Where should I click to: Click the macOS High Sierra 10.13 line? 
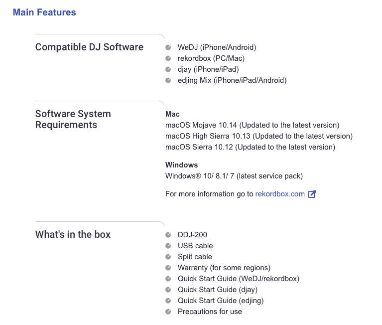258,136
